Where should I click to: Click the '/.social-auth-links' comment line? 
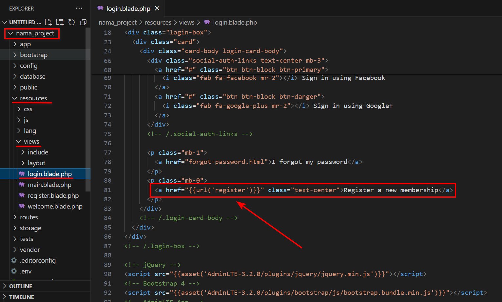click(x=200, y=134)
